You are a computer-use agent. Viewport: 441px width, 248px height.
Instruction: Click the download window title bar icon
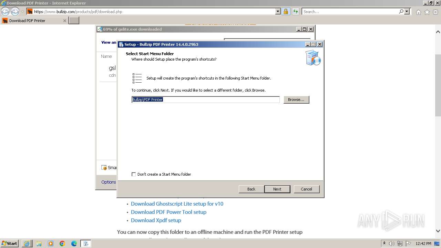pyautogui.click(x=100, y=29)
